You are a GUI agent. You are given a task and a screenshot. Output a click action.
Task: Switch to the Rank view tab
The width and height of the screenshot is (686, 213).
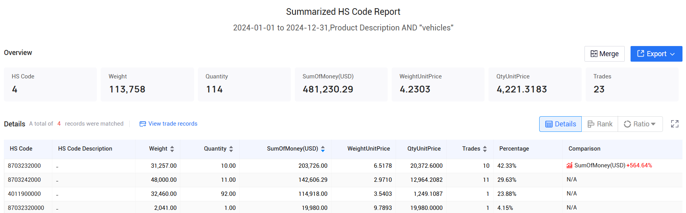click(600, 124)
